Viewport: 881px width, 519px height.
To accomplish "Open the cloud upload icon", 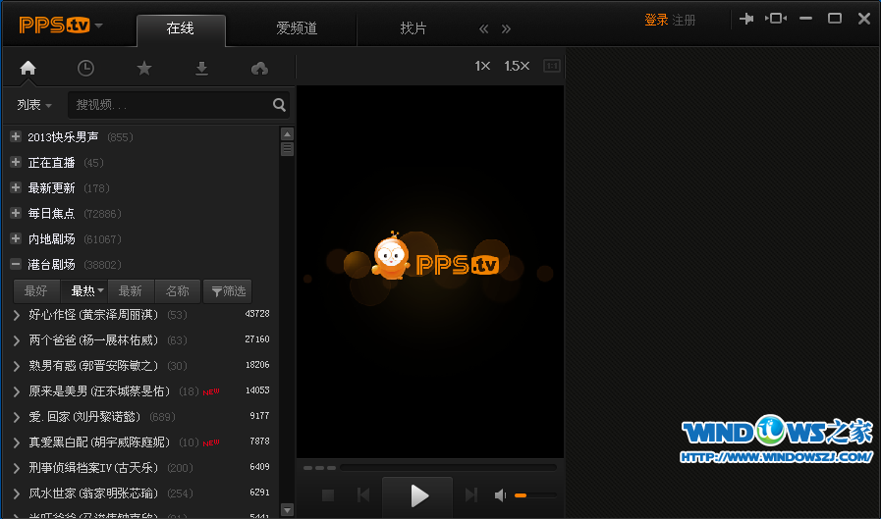I will coord(259,68).
